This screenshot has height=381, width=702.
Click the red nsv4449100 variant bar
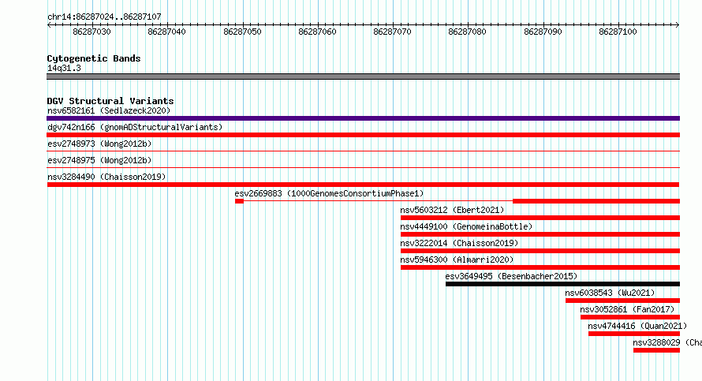540,234
